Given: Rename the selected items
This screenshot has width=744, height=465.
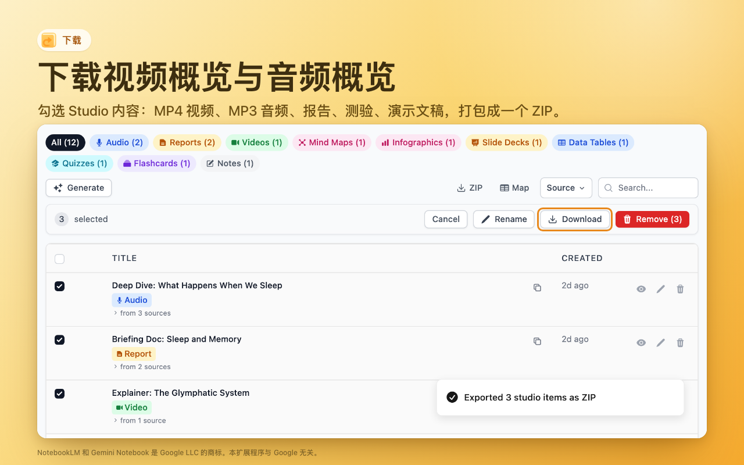Looking at the screenshot, I should click(x=503, y=219).
